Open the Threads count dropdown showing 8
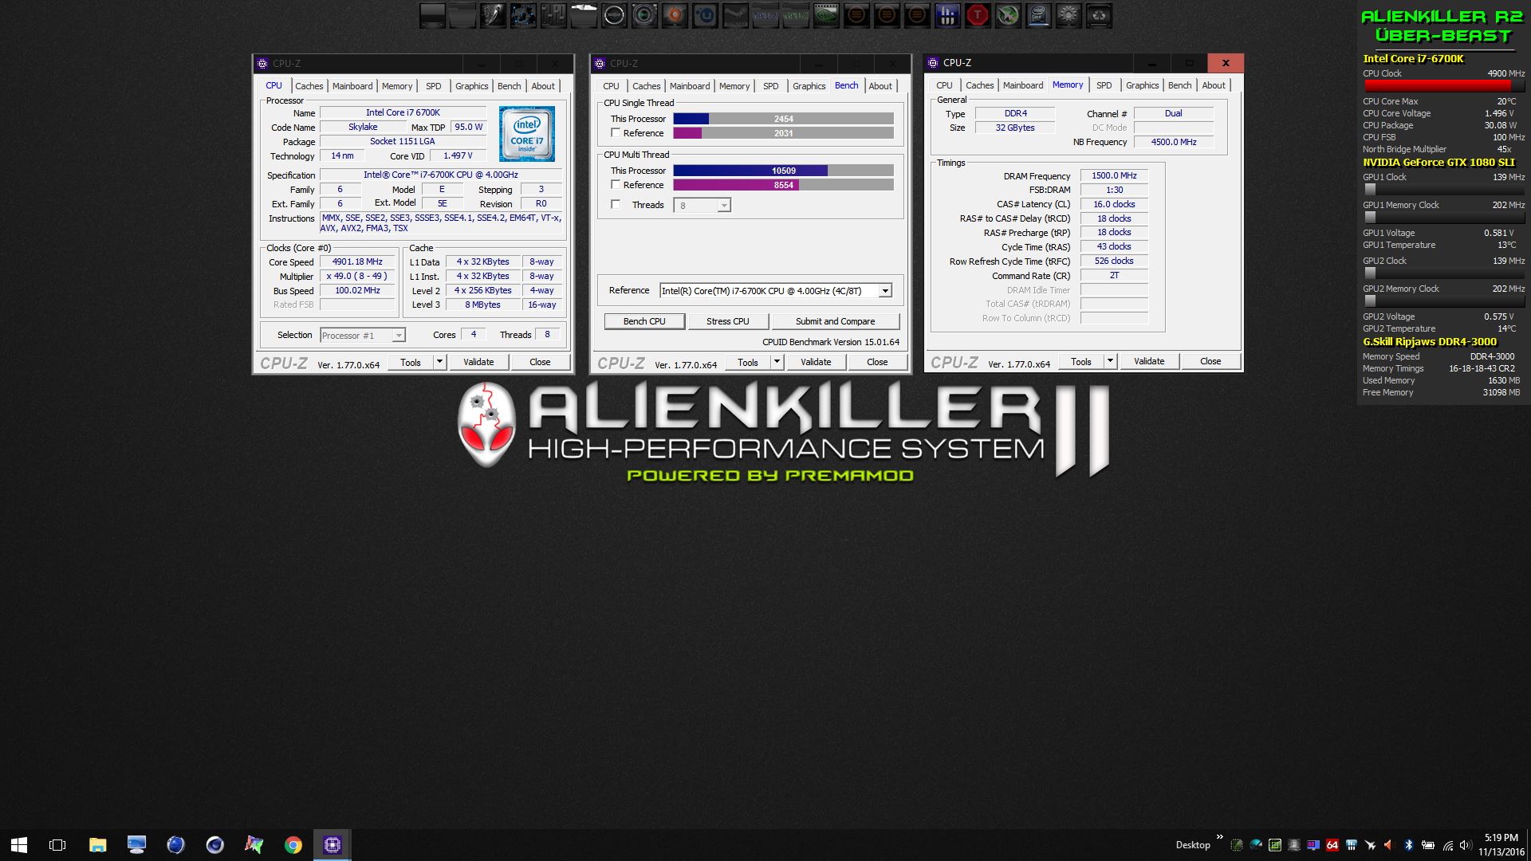The height and width of the screenshot is (861, 1531). click(x=702, y=206)
